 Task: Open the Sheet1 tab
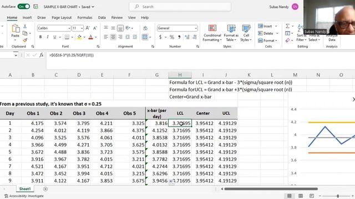24,189
